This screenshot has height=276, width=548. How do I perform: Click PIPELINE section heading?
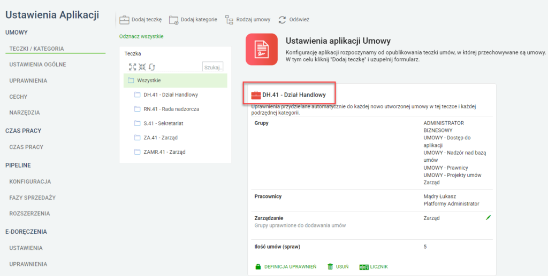(18, 165)
